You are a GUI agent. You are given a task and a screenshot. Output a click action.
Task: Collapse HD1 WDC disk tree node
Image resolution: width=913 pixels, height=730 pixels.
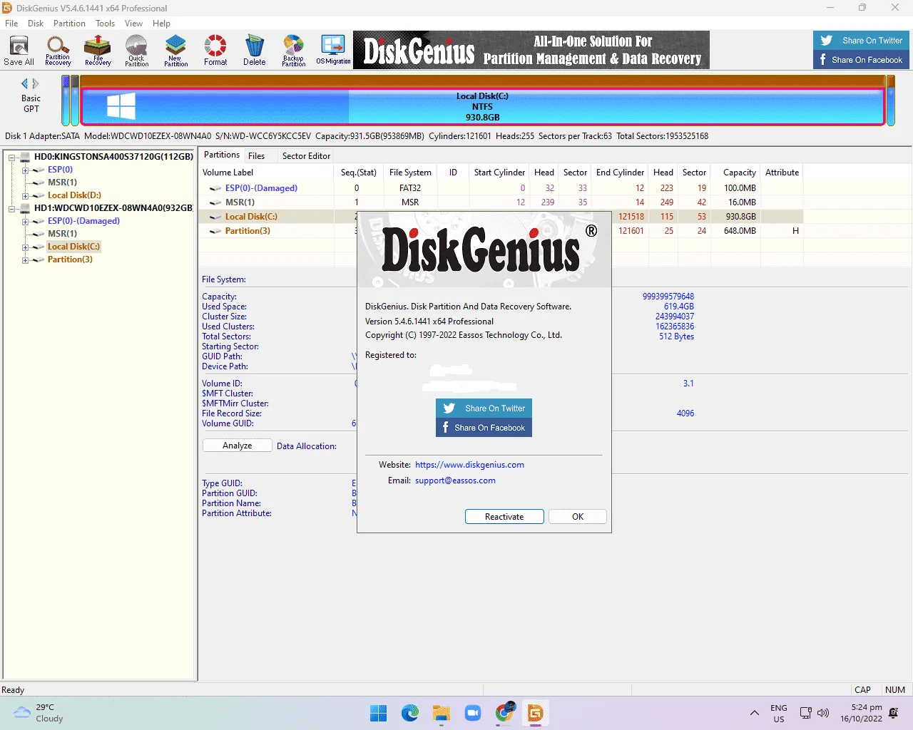12,209
